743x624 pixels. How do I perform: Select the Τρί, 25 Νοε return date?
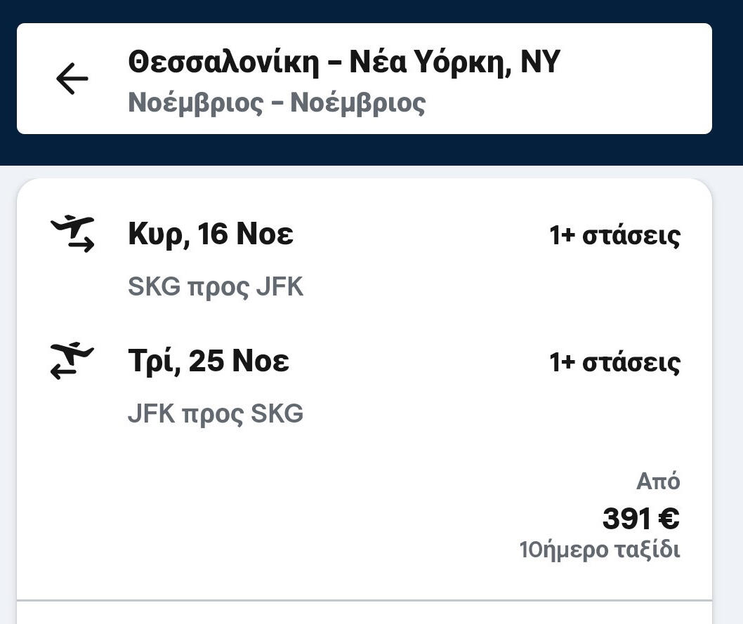[x=209, y=361]
